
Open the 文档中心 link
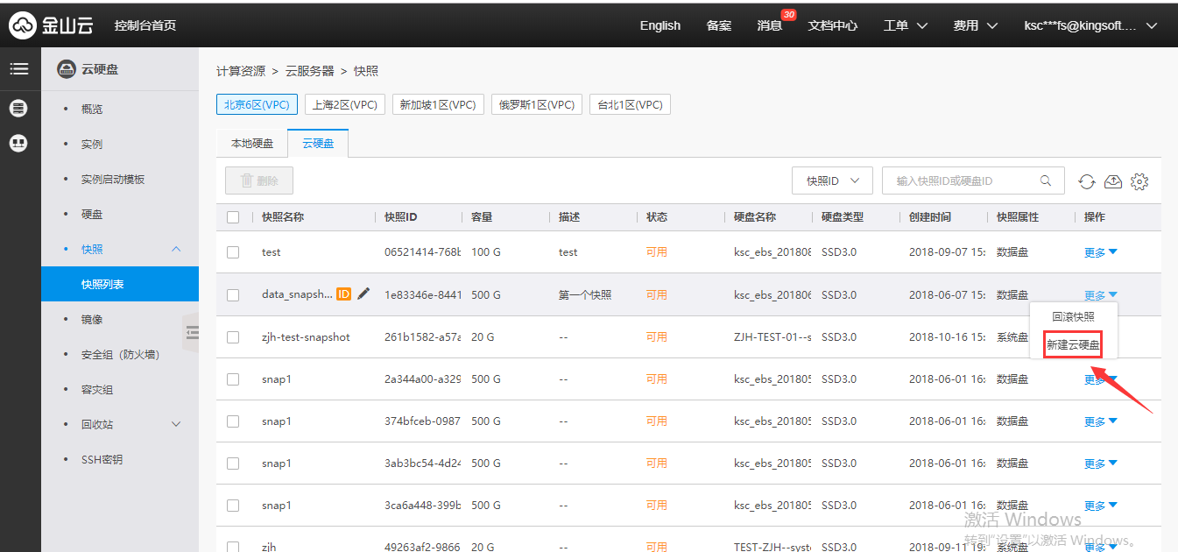point(833,25)
